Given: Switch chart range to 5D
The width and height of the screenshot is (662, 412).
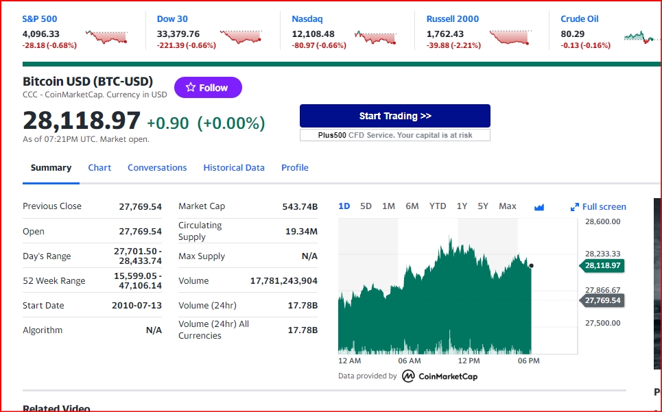Looking at the screenshot, I should pyautogui.click(x=366, y=206).
